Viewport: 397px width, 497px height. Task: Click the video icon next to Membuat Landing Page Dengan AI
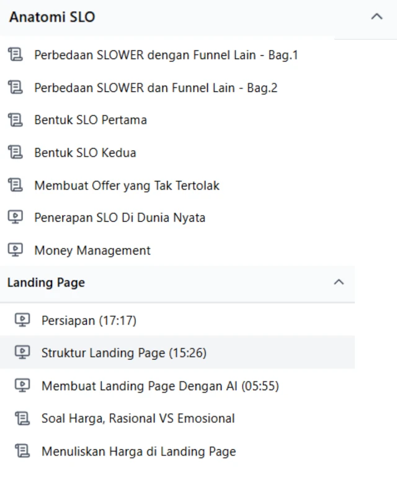click(24, 386)
